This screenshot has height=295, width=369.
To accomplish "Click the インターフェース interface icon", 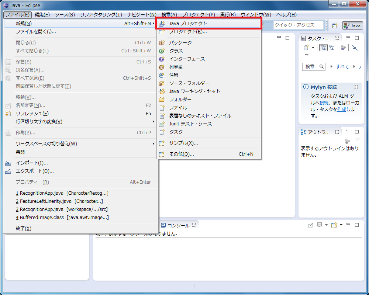I will pyautogui.click(x=162, y=59).
